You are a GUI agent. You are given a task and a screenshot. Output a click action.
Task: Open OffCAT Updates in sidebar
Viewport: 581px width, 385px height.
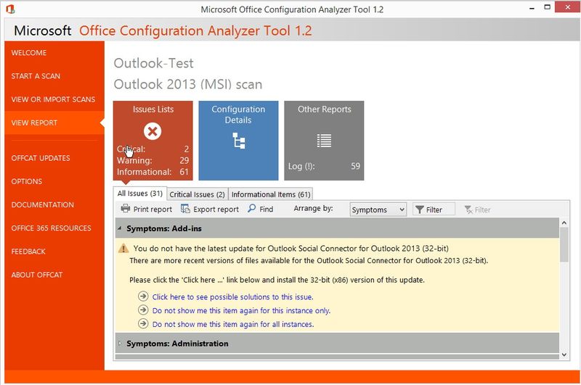point(41,158)
